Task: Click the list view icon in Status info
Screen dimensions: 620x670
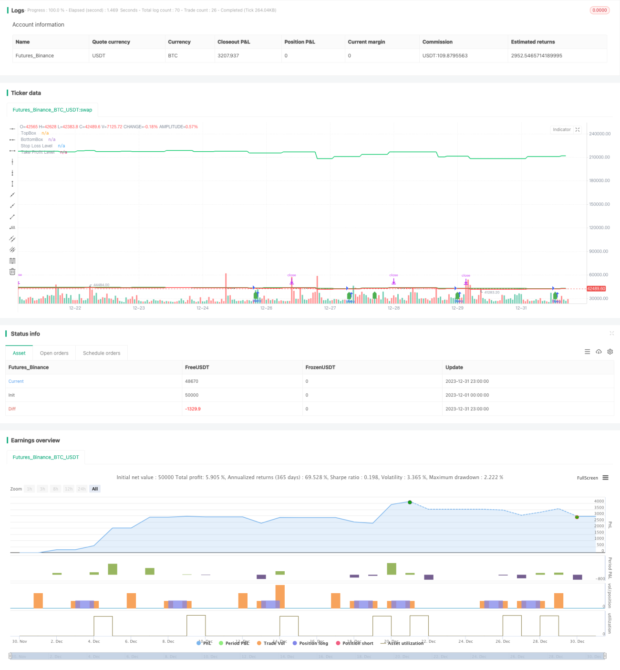Action: tap(587, 352)
